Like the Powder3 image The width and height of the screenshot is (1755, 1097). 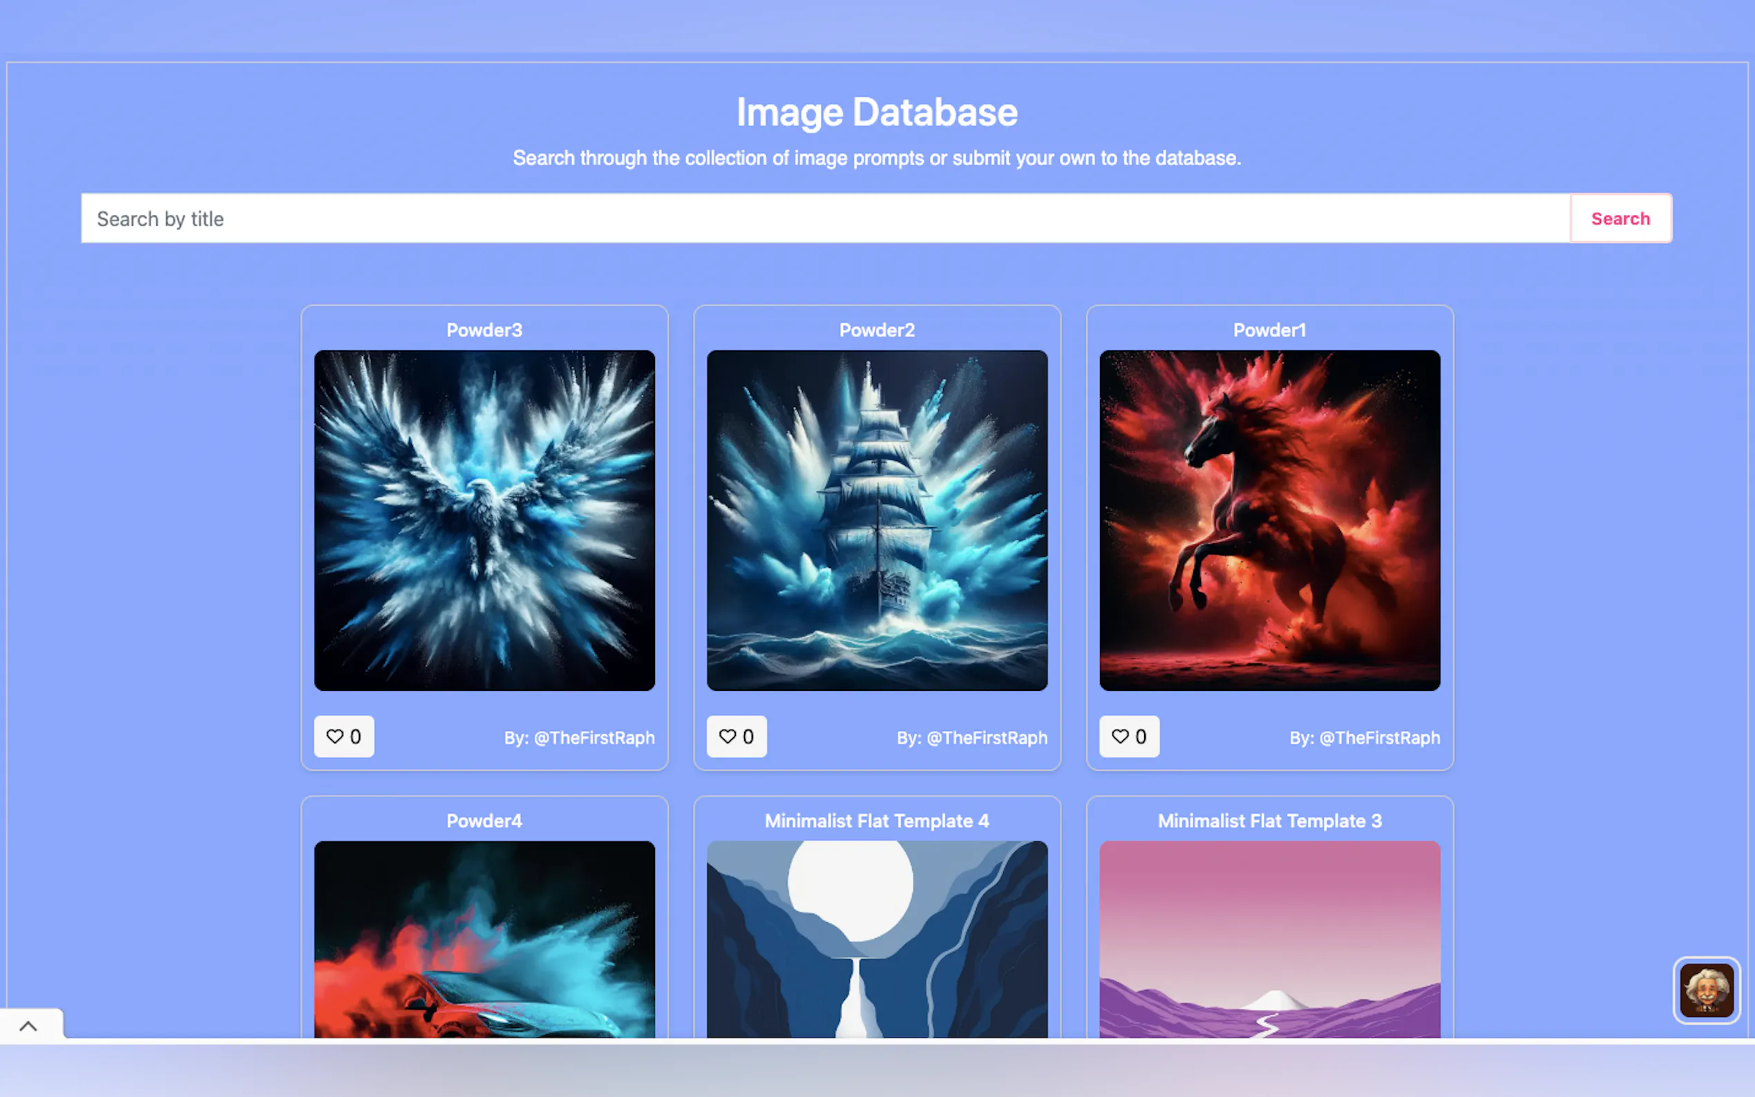(344, 736)
